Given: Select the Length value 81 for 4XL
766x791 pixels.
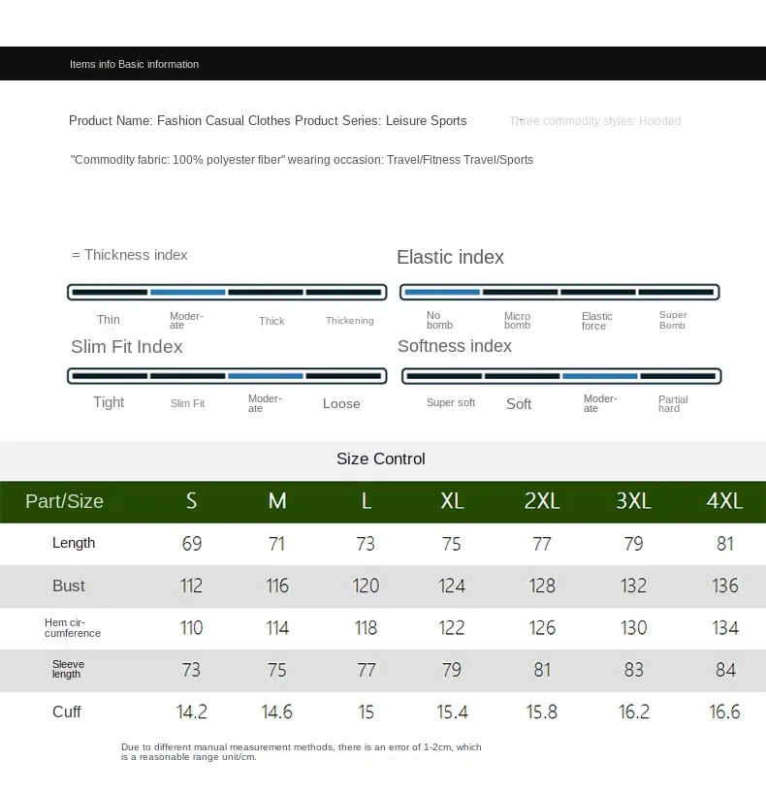Looking at the screenshot, I should 725,544.
